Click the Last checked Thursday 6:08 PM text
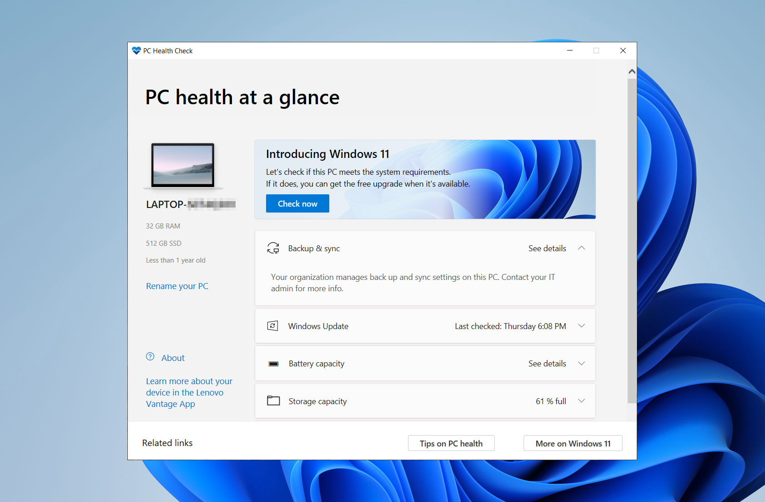This screenshot has height=502, width=765. 510,326
